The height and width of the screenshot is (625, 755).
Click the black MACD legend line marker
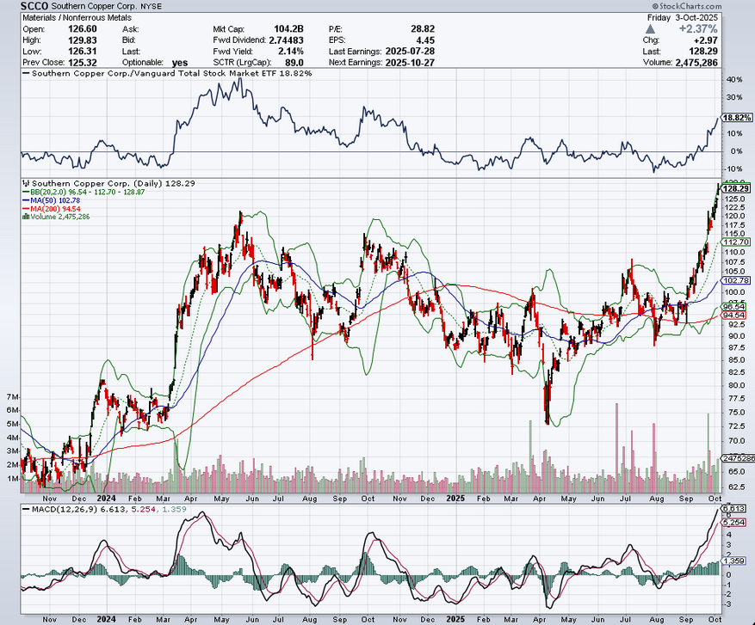(26, 509)
